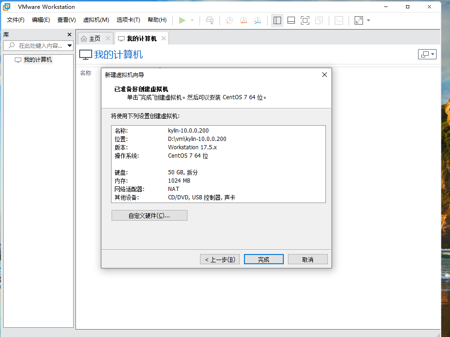Select OS value CentOS 7 64 位 in list
The height and width of the screenshot is (337, 450).
188,155
